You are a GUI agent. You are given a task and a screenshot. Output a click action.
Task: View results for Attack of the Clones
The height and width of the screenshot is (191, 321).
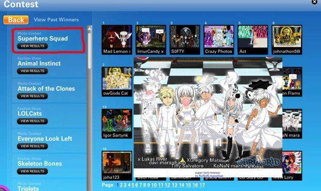(33, 96)
